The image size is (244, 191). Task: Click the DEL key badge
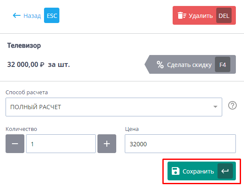(224, 15)
